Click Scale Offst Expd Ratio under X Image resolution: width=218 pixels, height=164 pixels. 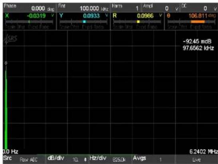27,27
